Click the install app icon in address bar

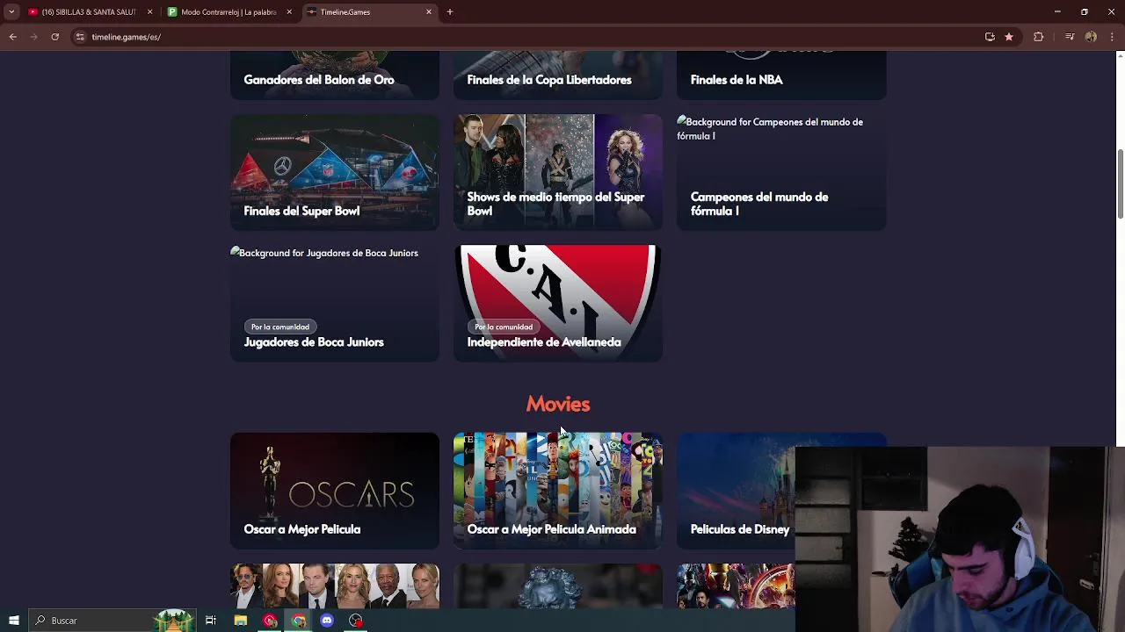click(x=990, y=37)
